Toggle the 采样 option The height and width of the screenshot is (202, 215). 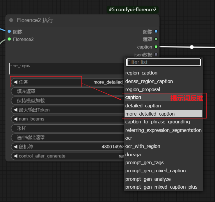point(67,128)
